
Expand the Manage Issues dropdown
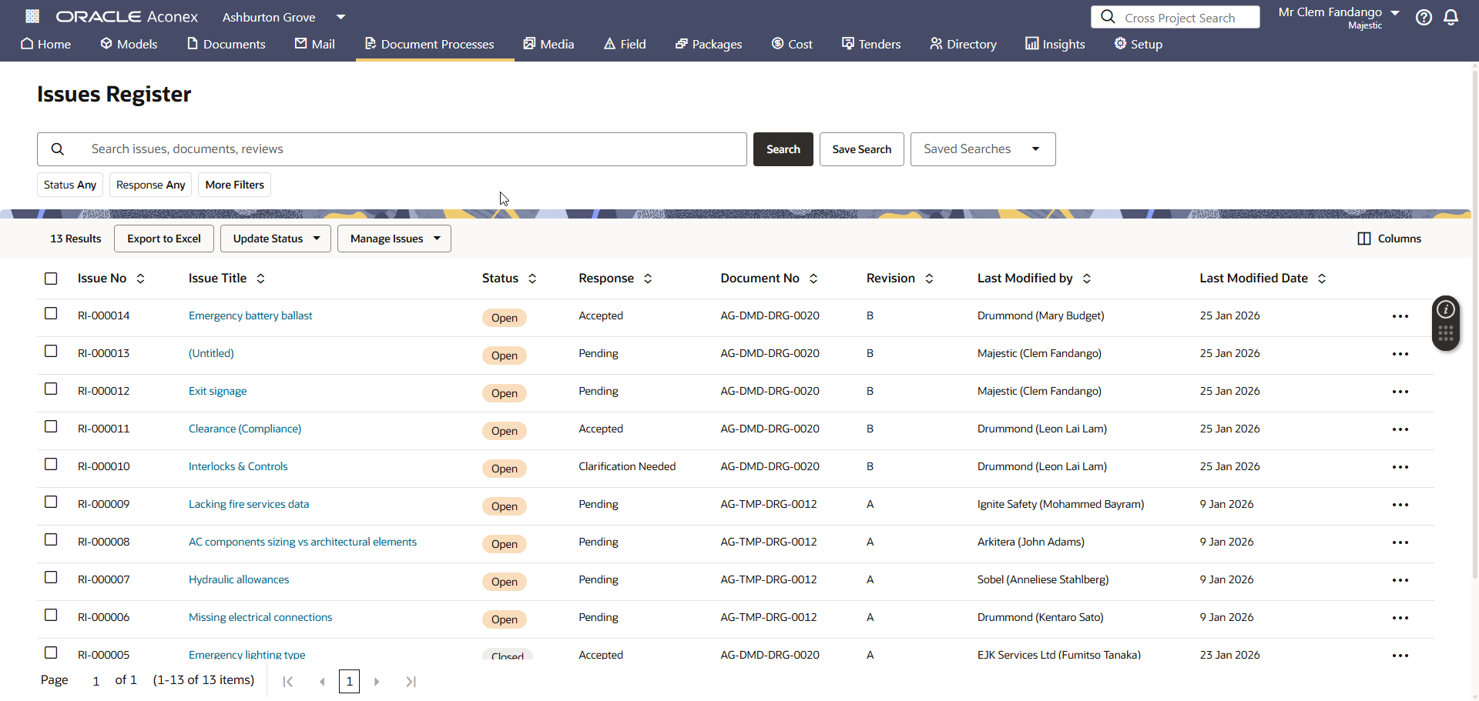[394, 239]
